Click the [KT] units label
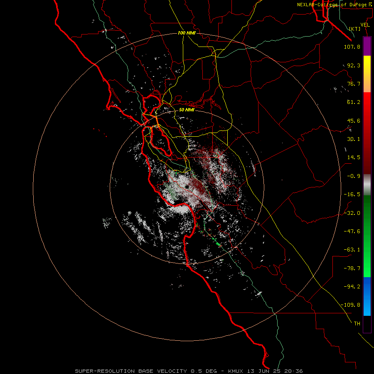 click(x=355, y=29)
